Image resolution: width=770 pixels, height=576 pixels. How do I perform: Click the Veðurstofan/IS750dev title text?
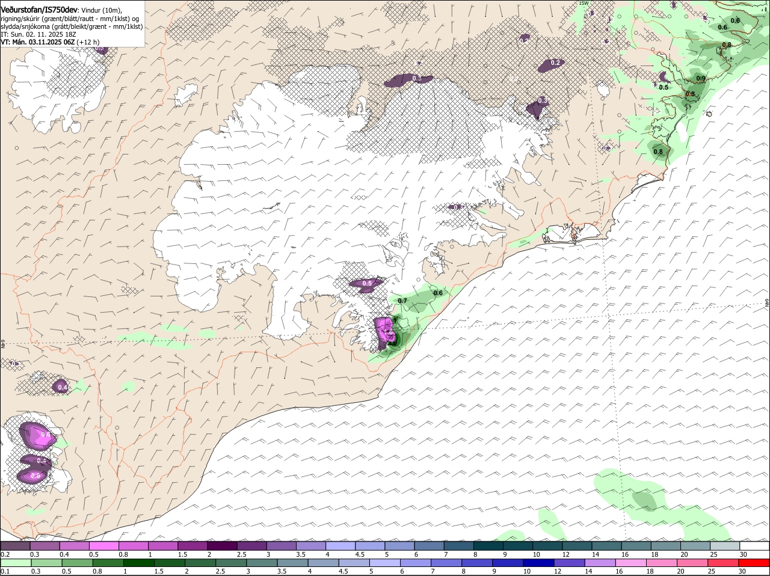coord(39,10)
